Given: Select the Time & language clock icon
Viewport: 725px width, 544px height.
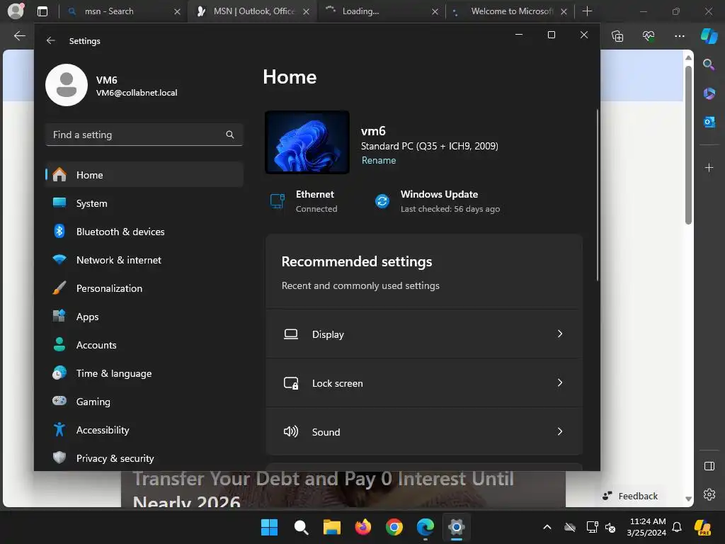Looking at the screenshot, I should coord(59,373).
